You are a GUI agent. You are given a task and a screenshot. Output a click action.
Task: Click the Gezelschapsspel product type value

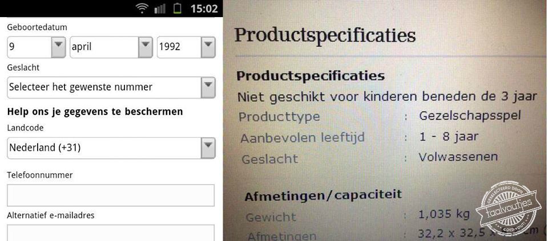(x=470, y=116)
